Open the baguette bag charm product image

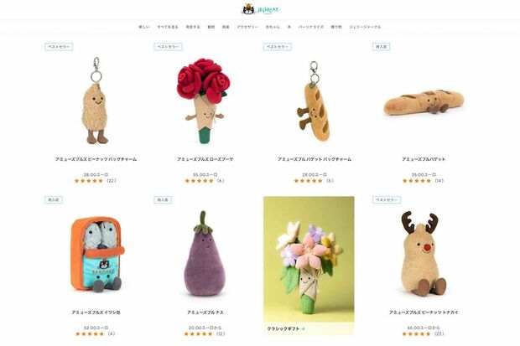[314, 101]
